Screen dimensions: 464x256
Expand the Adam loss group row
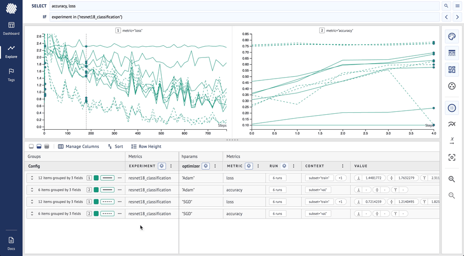[32, 178]
